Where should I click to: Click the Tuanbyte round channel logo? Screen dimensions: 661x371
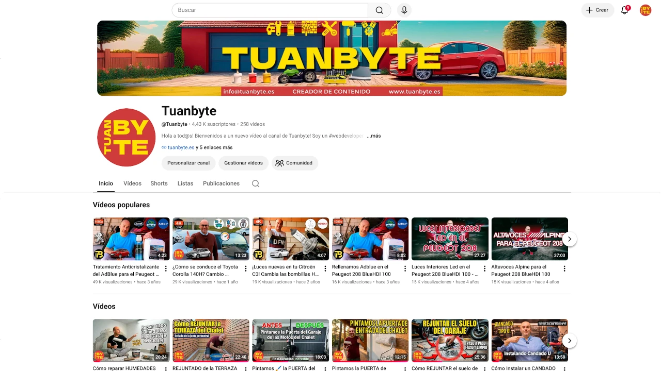[x=126, y=137]
